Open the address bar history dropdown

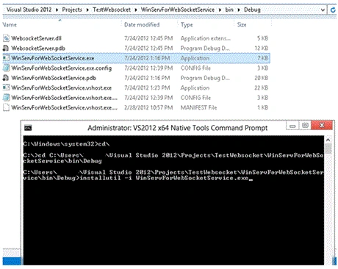323,10
